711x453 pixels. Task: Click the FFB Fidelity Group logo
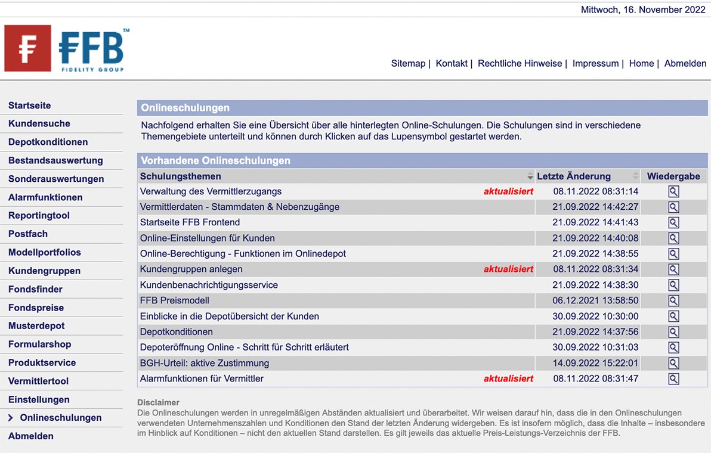pyautogui.click(x=67, y=48)
